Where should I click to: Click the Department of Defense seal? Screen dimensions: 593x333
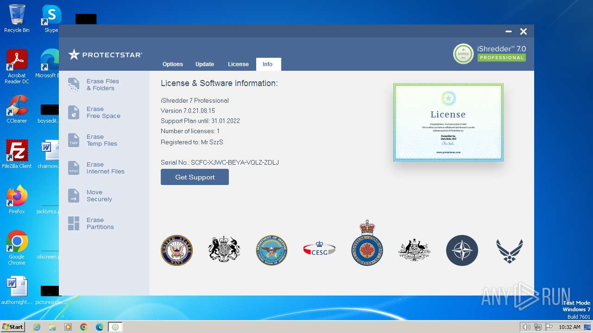click(272, 250)
